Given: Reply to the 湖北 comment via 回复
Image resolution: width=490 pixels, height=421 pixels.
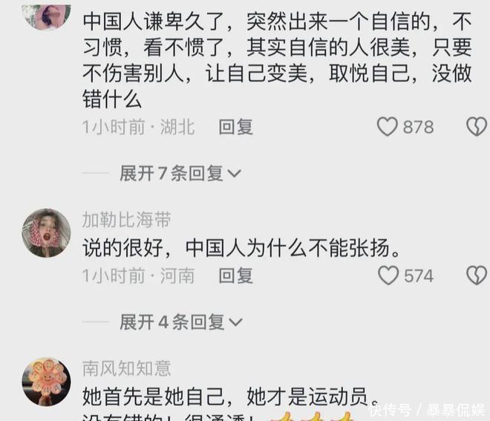Looking at the screenshot, I should coord(235,127).
